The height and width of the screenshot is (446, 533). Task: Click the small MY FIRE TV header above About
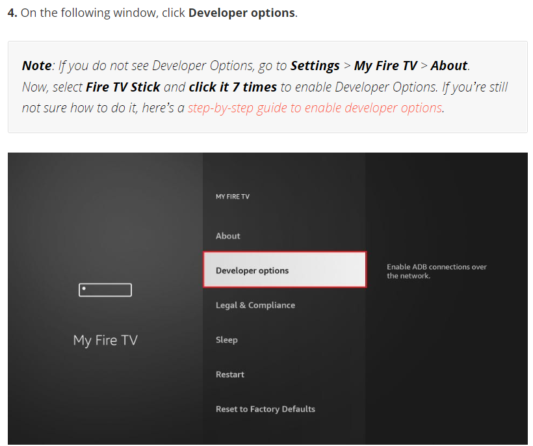233,197
